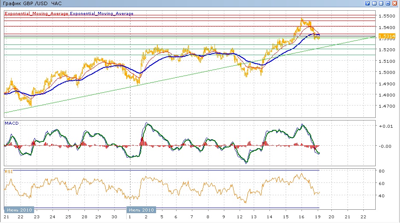Select the Июнь 2010 timeline marker
Screen dimensions: 400x223
click(18, 210)
